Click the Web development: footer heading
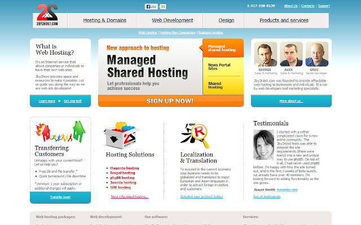 click(106, 217)
